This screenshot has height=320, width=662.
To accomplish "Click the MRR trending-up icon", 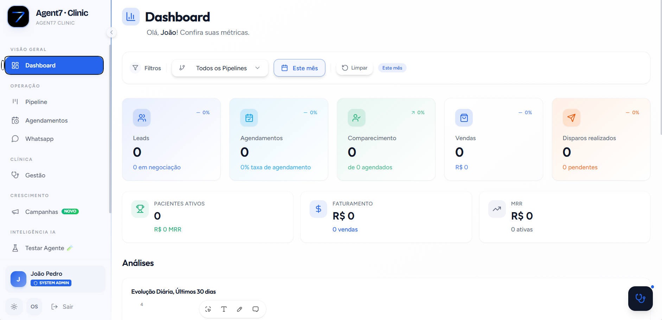I will point(497,209).
